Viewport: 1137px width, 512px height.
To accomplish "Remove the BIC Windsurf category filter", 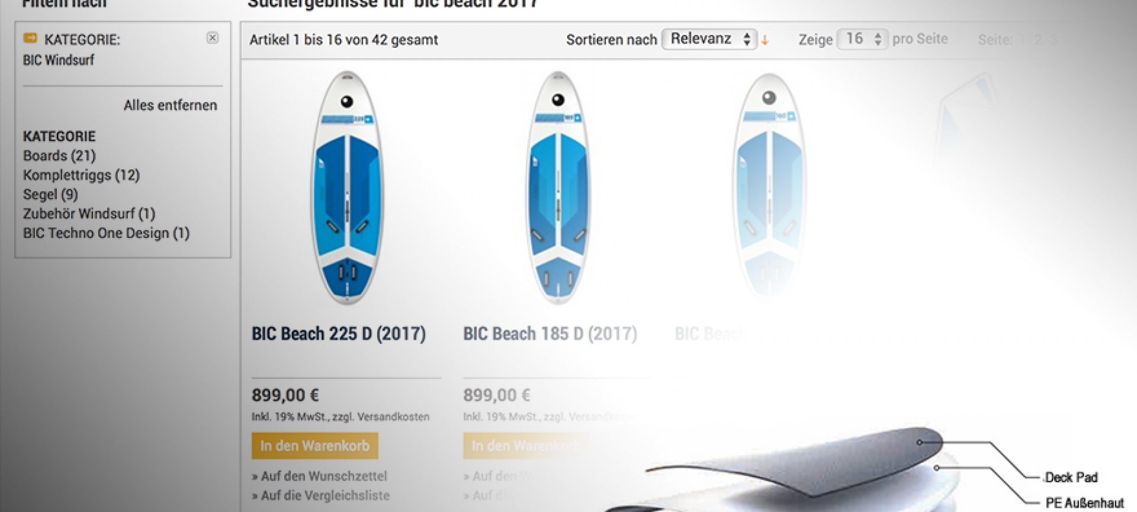I will tap(213, 38).
